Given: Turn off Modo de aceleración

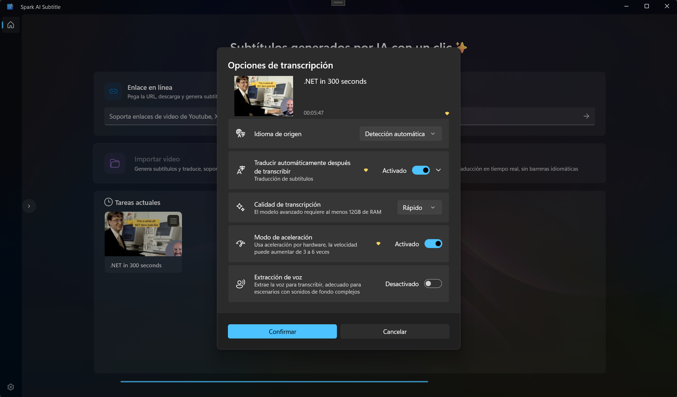Looking at the screenshot, I should pos(433,243).
